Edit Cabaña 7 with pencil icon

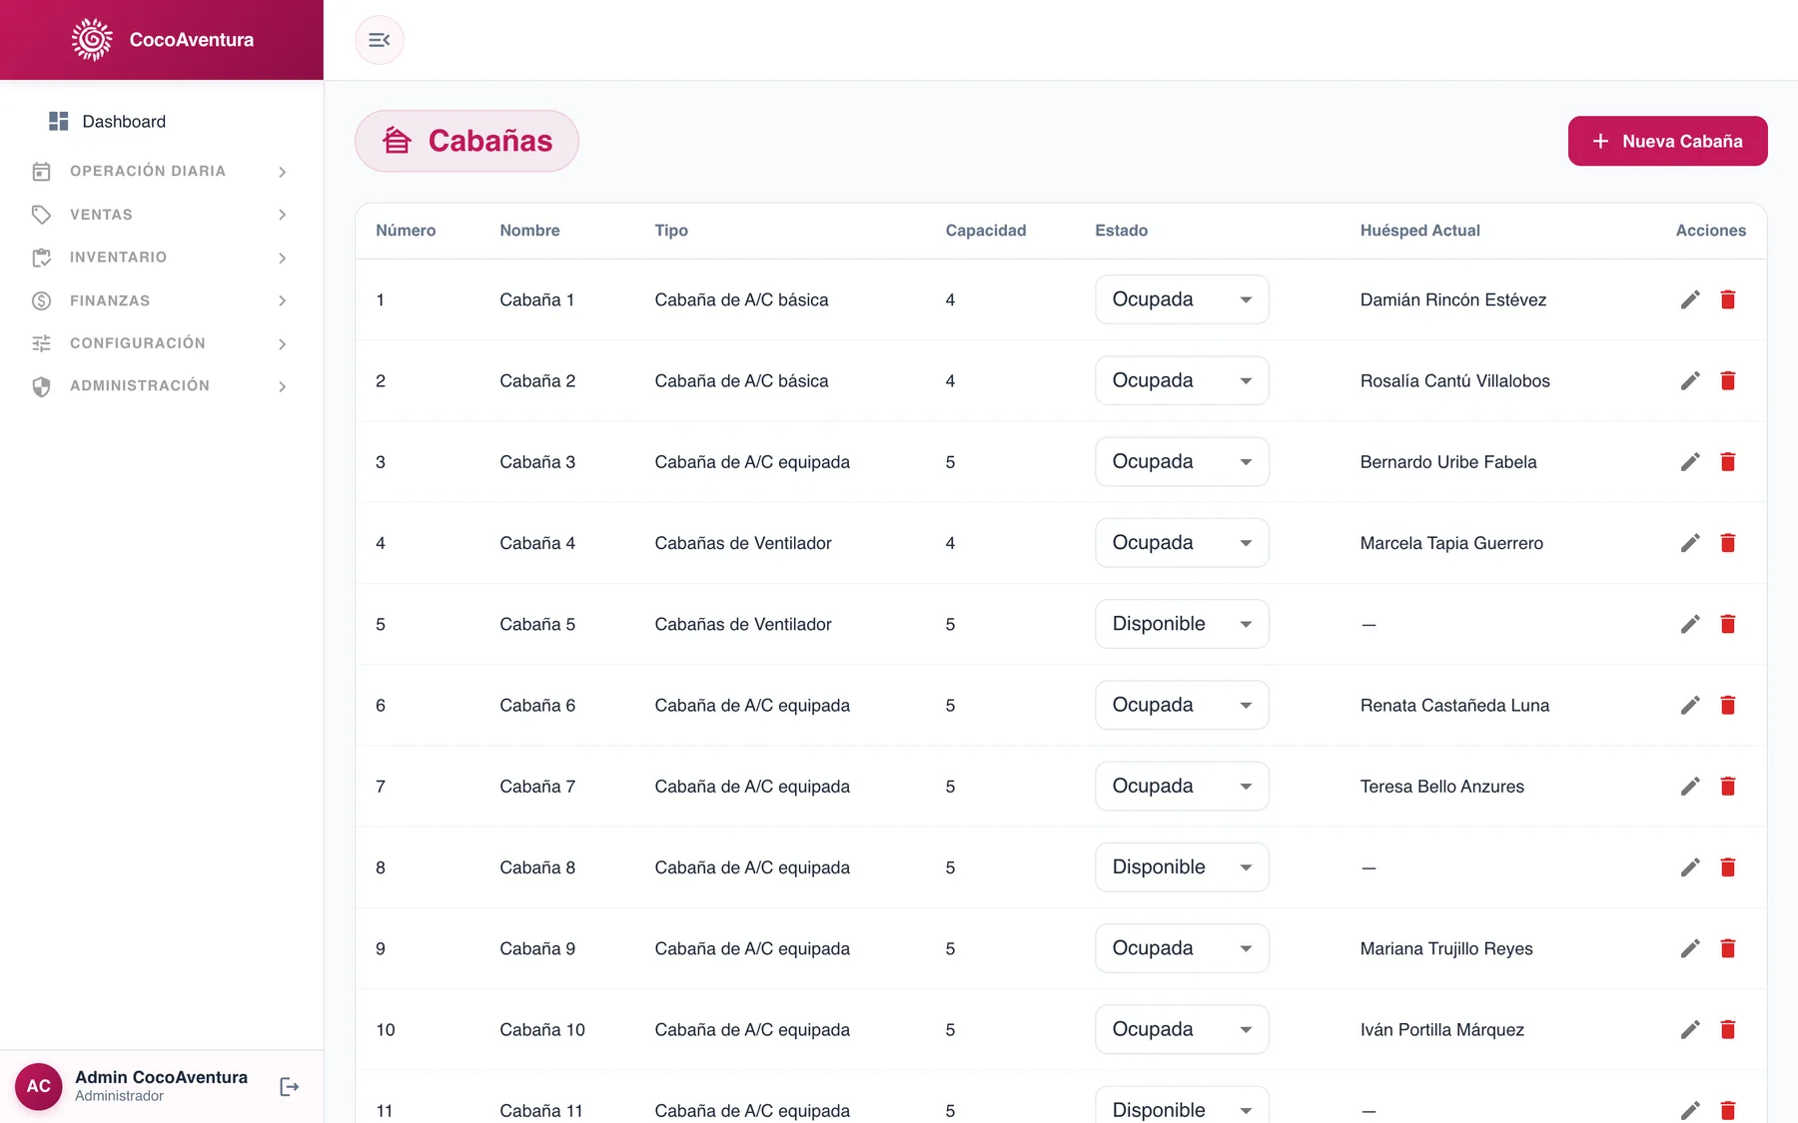point(1690,787)
